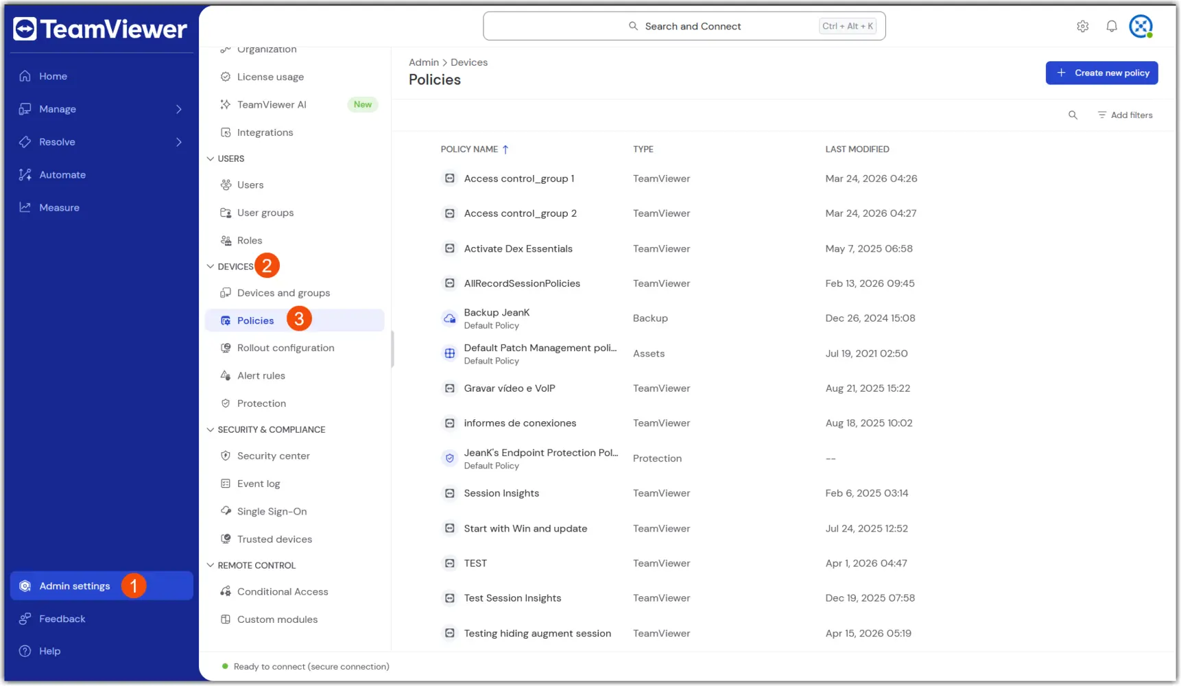This screenshot has width=1181, height=686.
Task: Click the Session Insights policy icon
Action: (449, 493)
